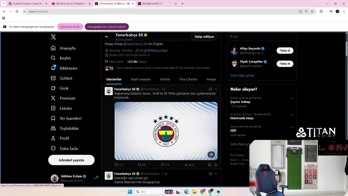Open Listeler in sidebar
The height and width of the screenshot is (196, 348).
tap(61, 108)
